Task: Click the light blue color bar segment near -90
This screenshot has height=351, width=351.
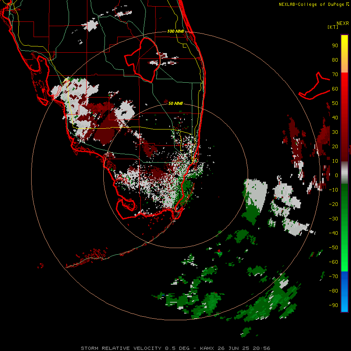Action: tap(344, 303)
